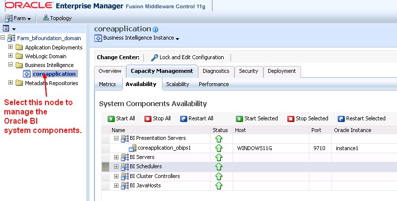397x201 pixels.
Task: Open the Farm menu
Action: (18, 18)
